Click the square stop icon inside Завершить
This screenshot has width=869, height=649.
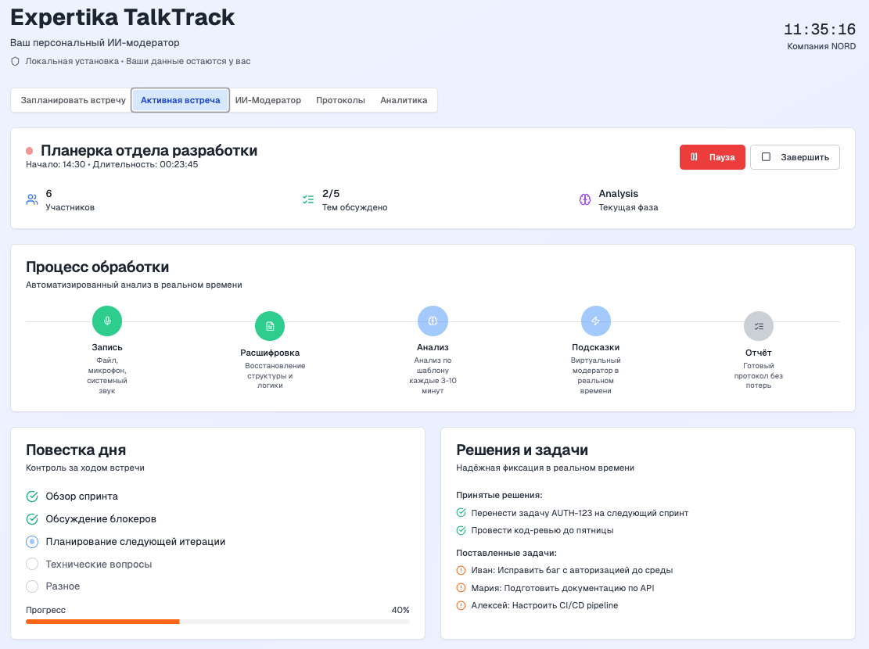pos(766,157)
